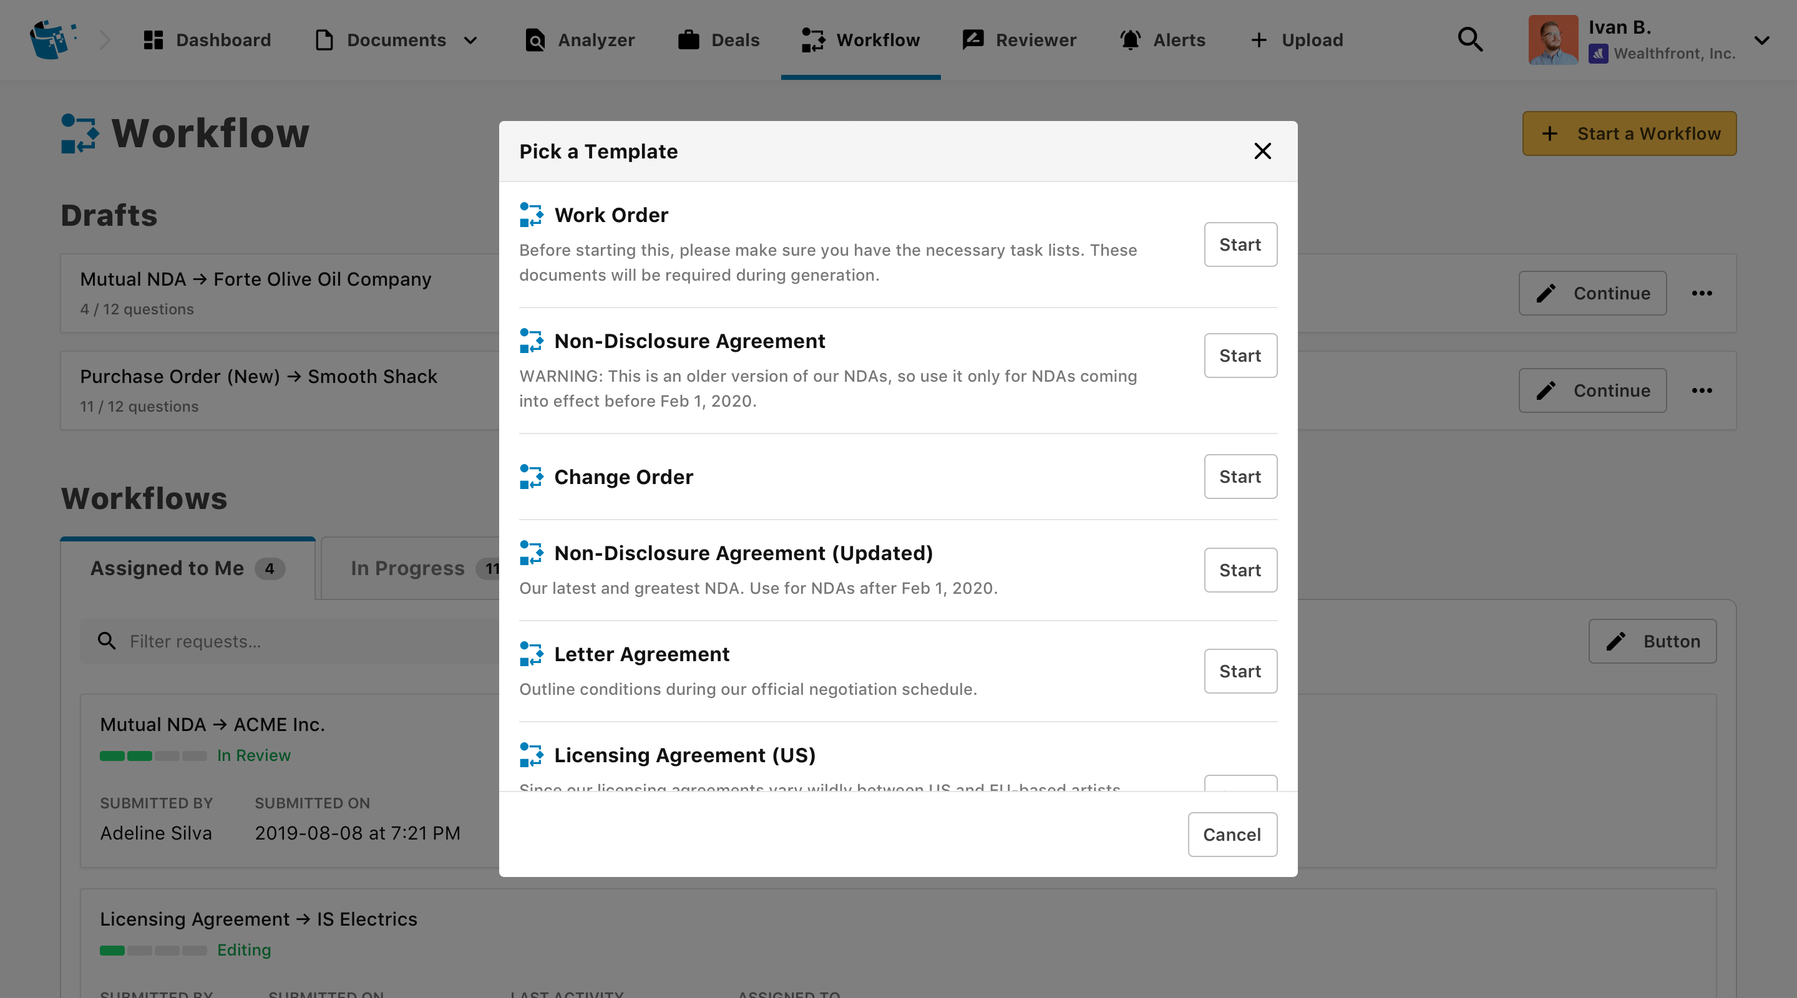Continue the Purchase Order Smooth Shack draft
This screenshot has height=998, width=1797.
[1592, 390]
